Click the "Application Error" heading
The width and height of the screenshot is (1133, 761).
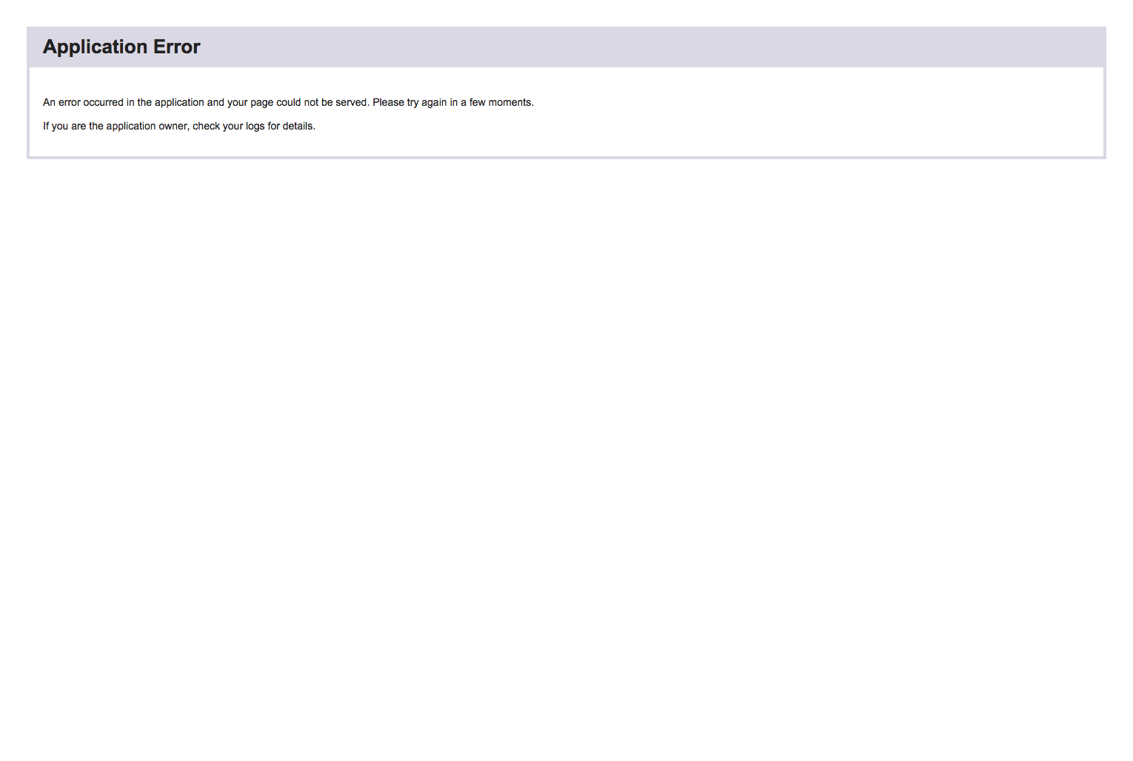click(x=121, y=47)
